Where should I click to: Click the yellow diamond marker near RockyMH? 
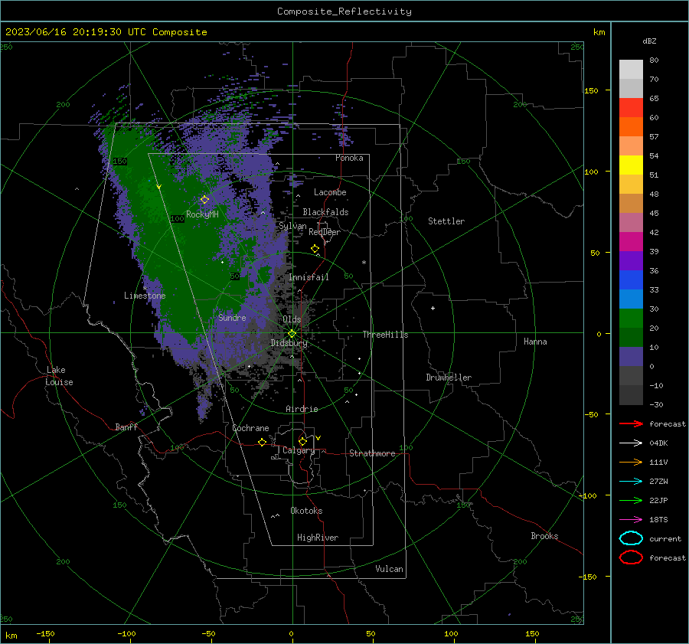pyautogui.click(x=204, y=200)
